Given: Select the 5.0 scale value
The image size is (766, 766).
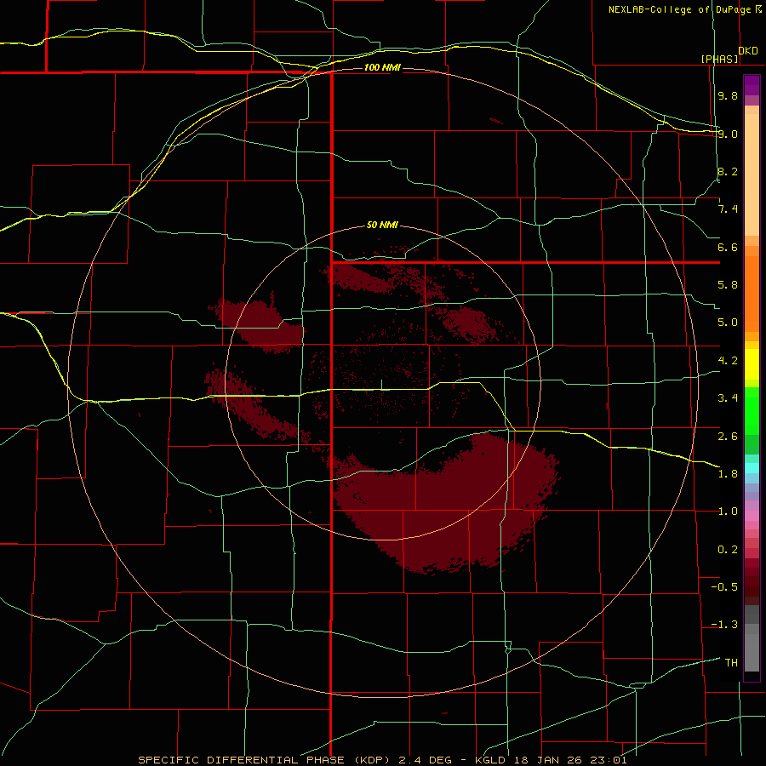Looking at the screenshot, I should pyautogui.click(x=728, y=323).
